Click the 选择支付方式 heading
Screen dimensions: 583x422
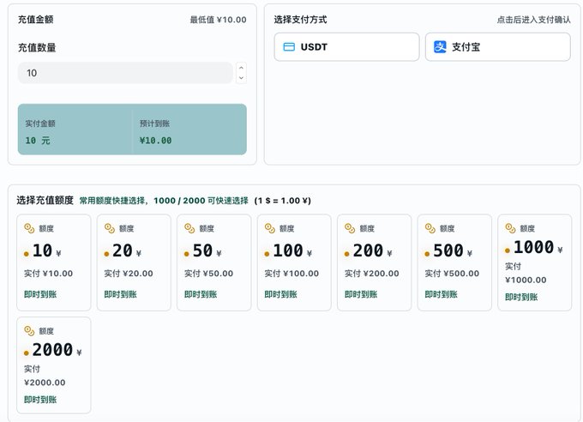pos(300,20)
